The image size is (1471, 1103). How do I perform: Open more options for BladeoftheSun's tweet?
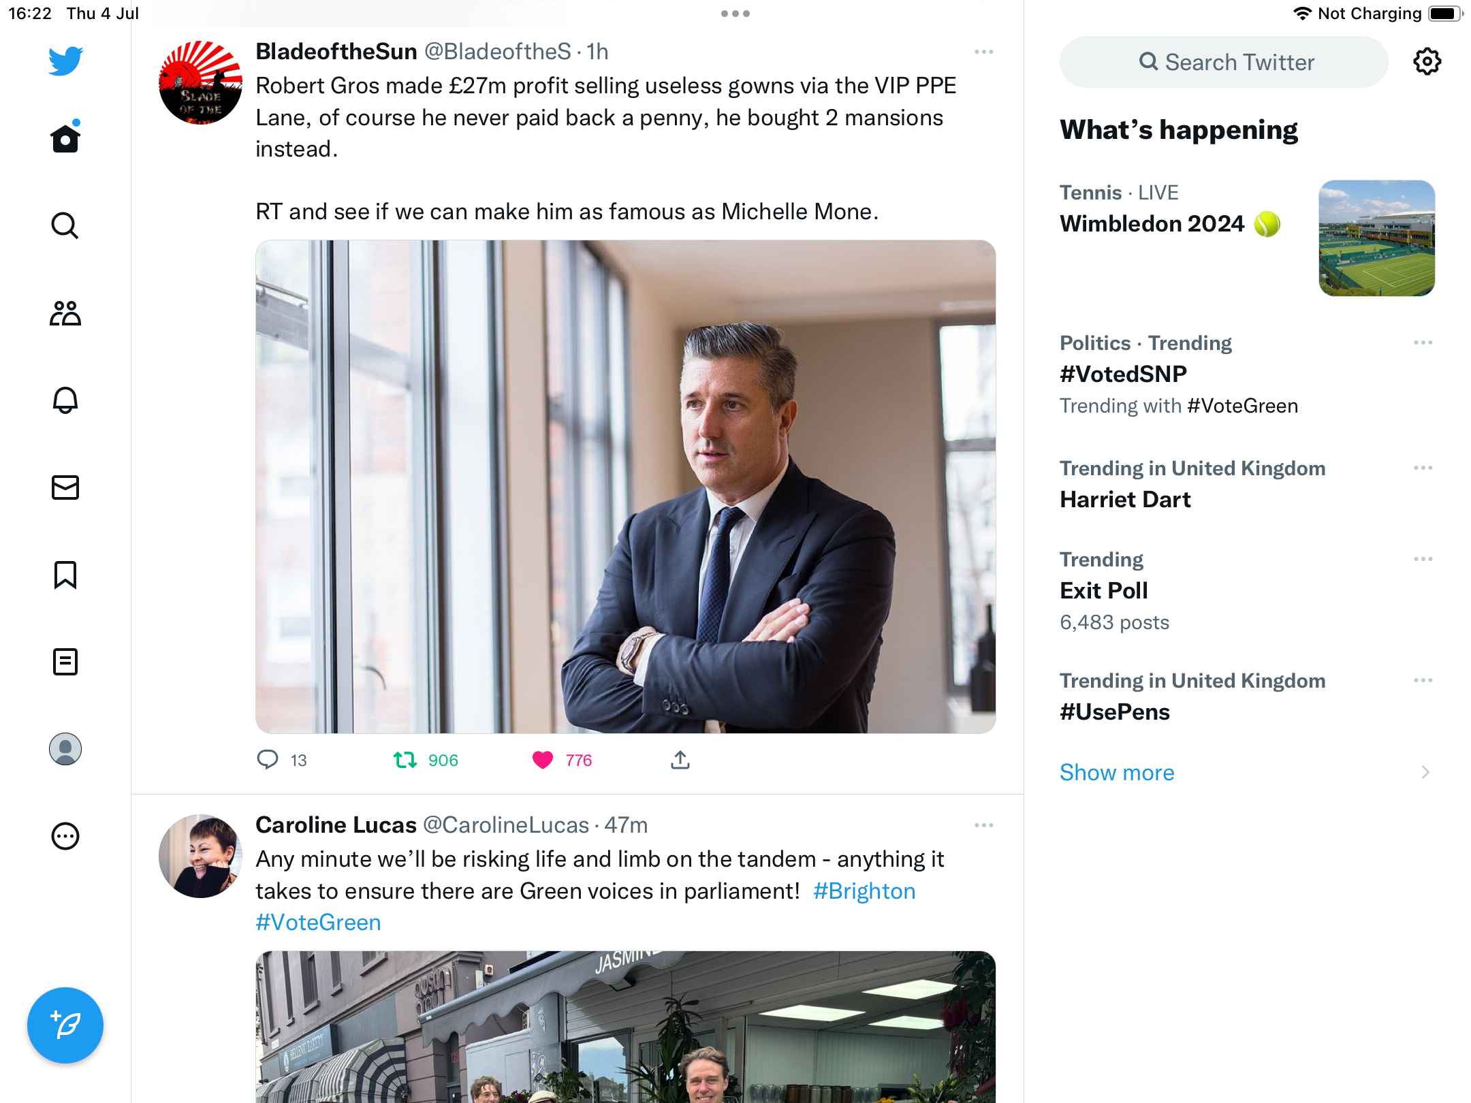pyautogui.click(x=984, y=52)
